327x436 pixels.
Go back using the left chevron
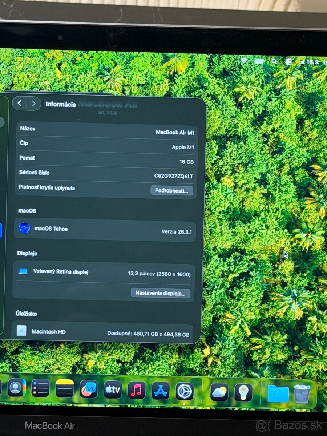pos(20,104)
